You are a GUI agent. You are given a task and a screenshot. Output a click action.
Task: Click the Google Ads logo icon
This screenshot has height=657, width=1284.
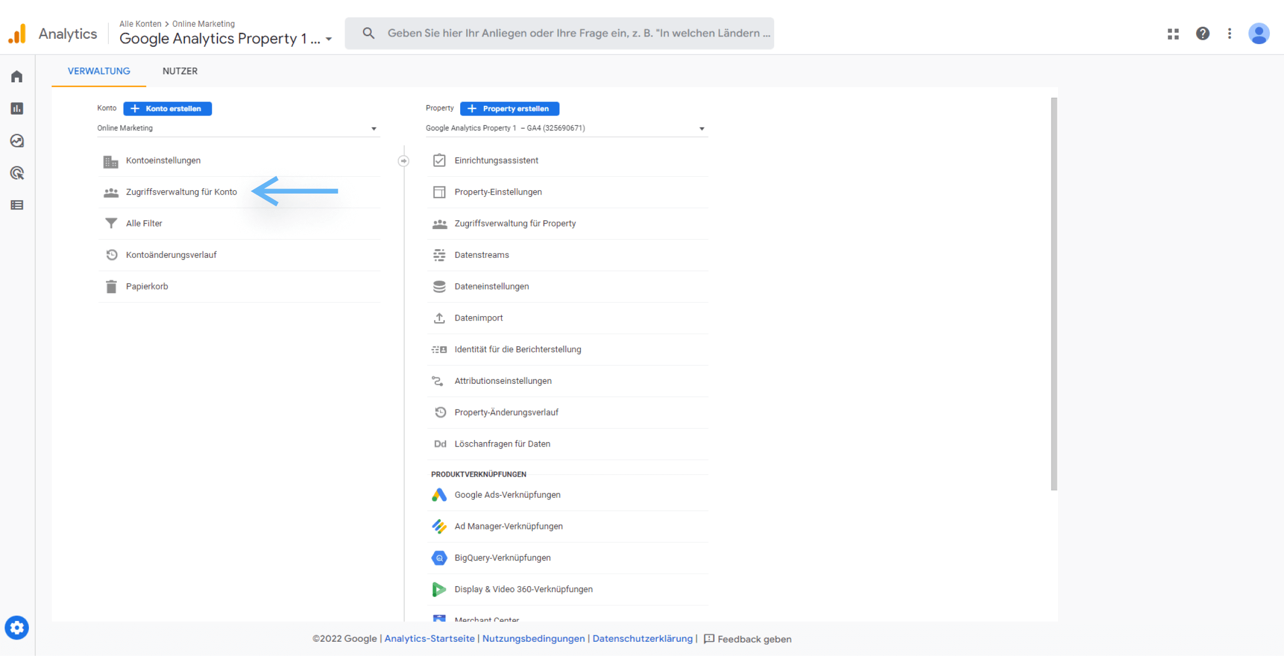pyautogui.click(x=439, y=495)
